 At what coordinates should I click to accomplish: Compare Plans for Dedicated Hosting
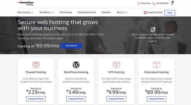click(157, 99)
